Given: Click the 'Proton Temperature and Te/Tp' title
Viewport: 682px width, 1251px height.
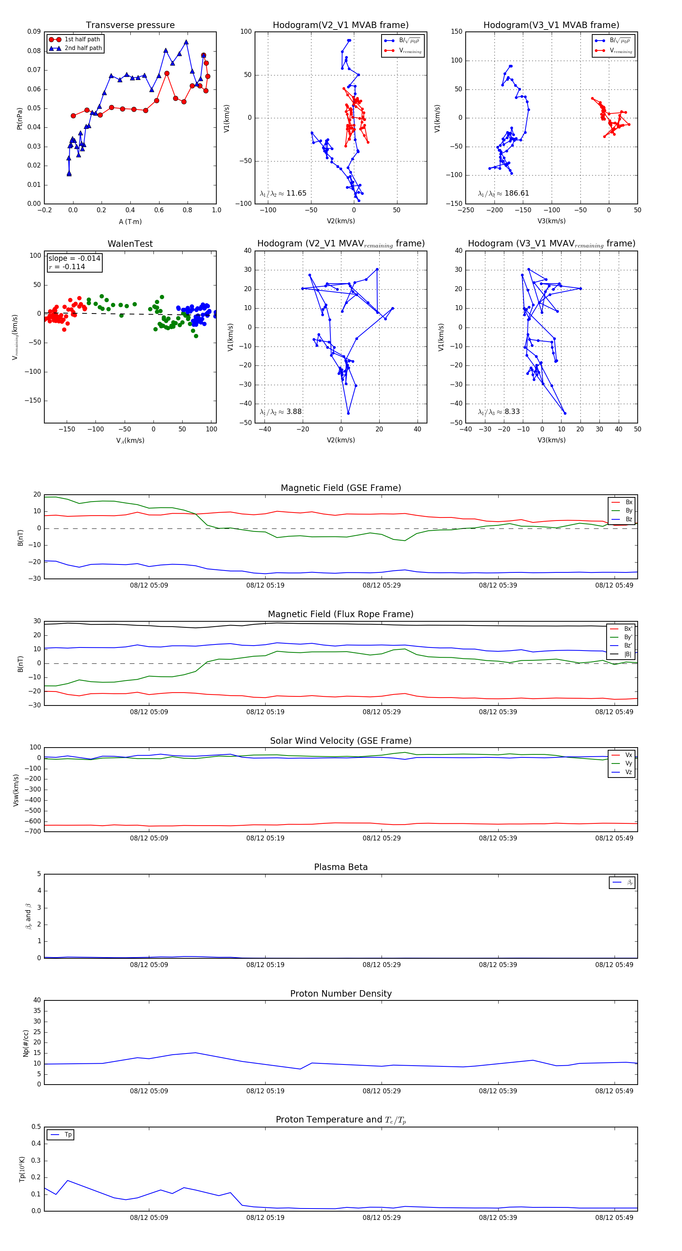Looking at the screenshot, I should tap(341, 1120).
